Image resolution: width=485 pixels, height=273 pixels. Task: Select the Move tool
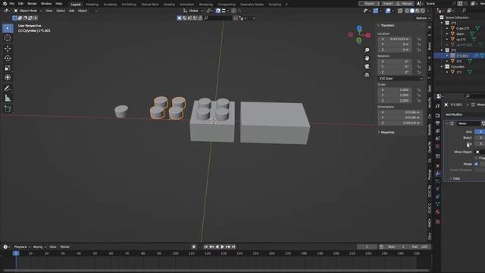(8, 49)
